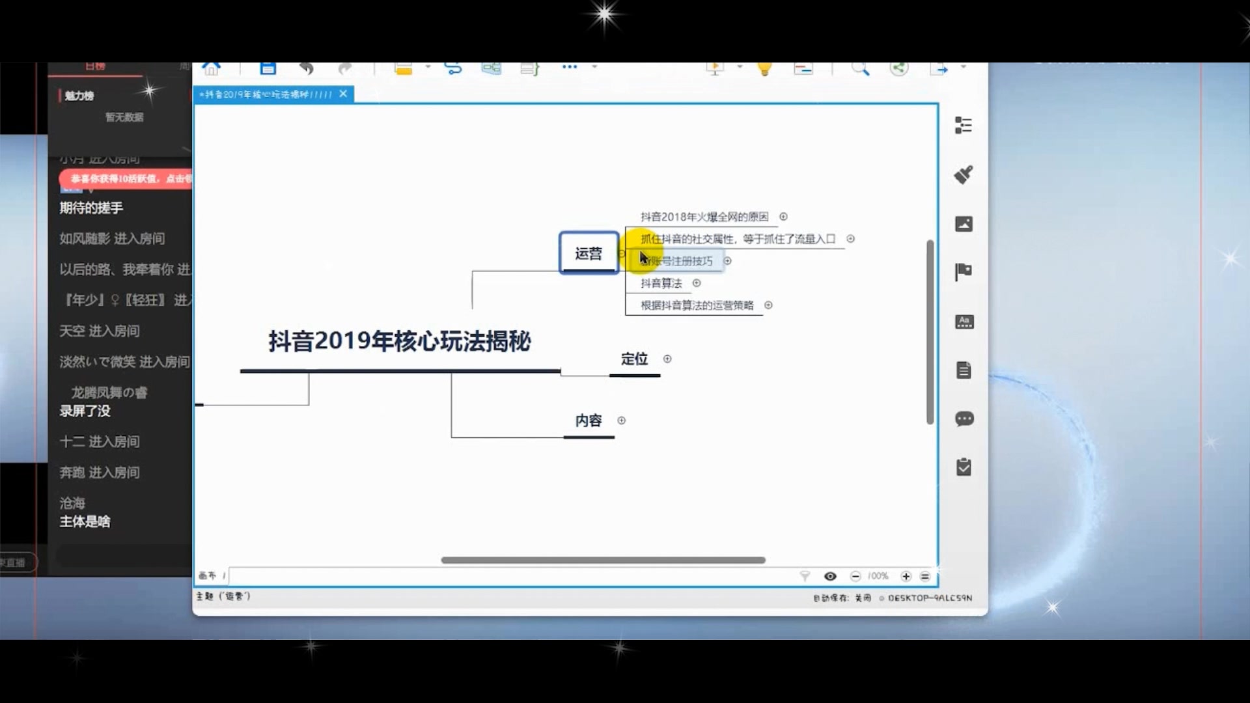Screen dimensions: 1250x703
Task: Open the Gantt chart view
Action: click(803, 68)
